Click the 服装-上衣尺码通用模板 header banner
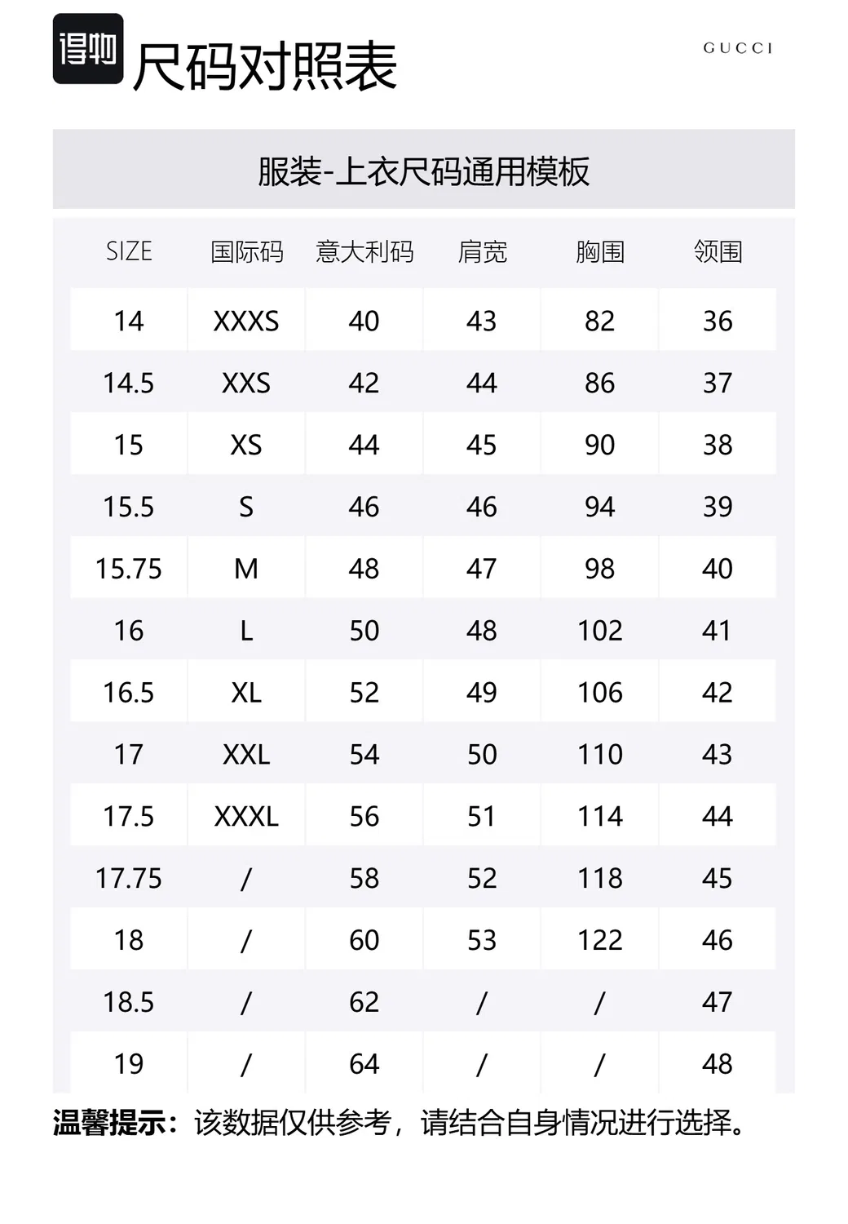 point(424,169)
